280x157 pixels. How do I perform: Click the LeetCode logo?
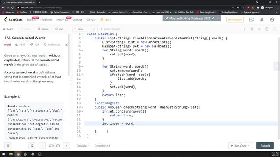(x=13, y=20)
